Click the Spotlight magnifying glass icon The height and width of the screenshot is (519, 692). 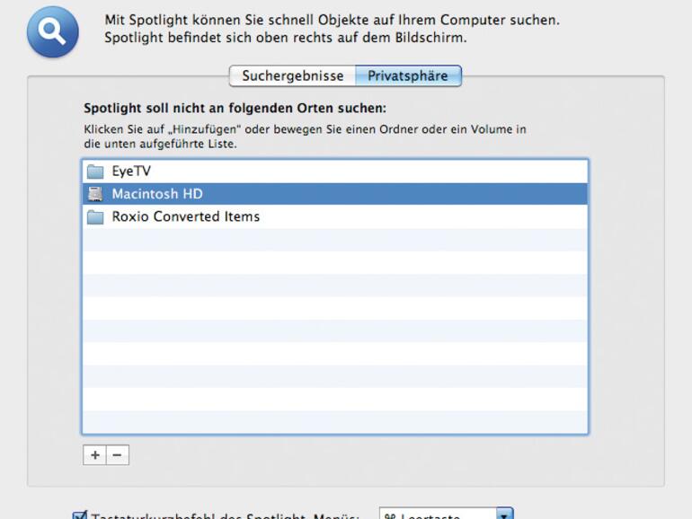coord(52,31)
